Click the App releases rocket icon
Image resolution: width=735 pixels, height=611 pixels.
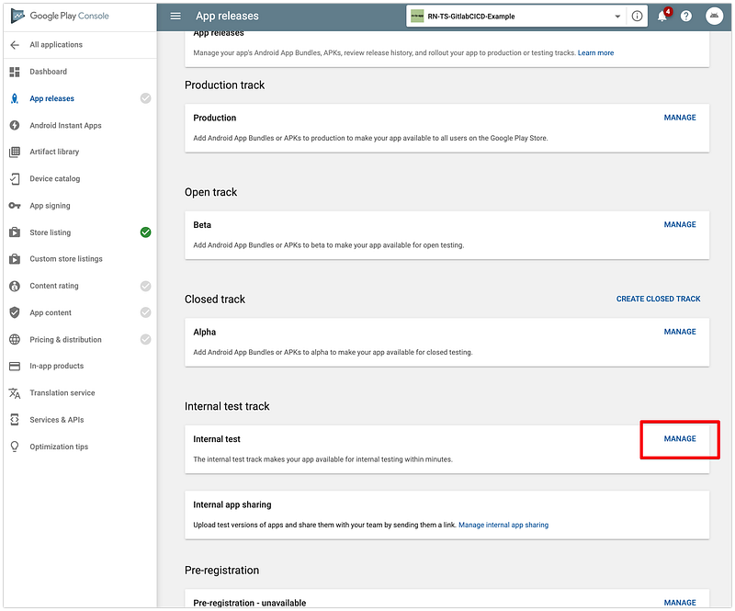pyautogui.click(x=15, y=98)
